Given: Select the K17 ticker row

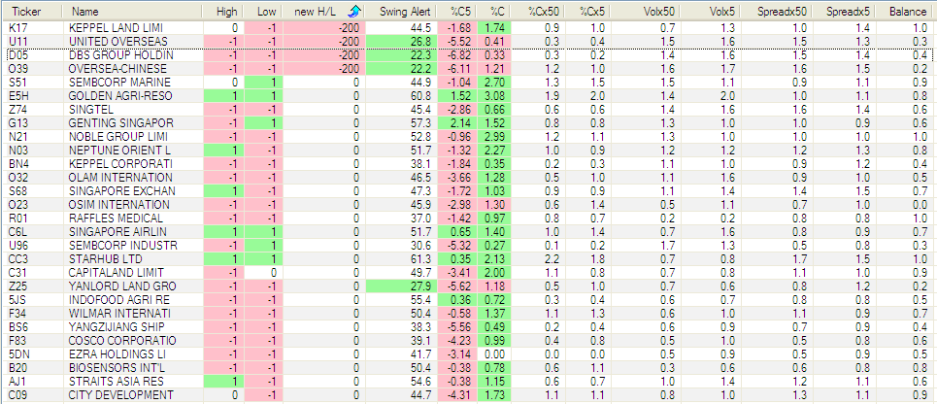Looking at the screenshot, I should tap(17, 29).
